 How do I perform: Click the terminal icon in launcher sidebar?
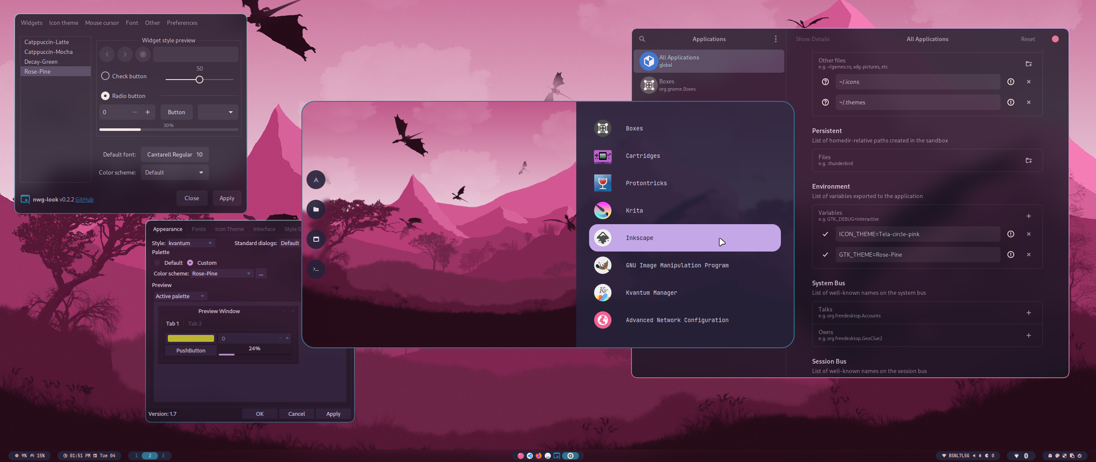pos(316,269)
